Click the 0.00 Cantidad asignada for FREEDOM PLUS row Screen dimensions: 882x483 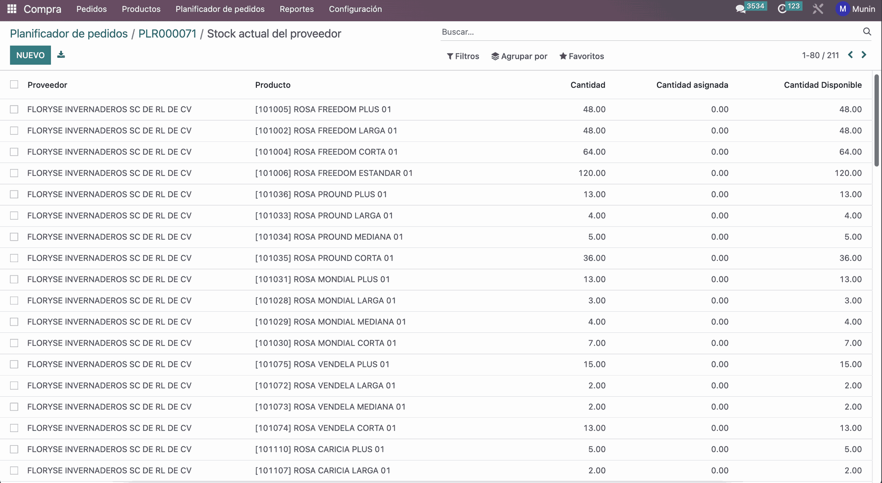point(720,109)
